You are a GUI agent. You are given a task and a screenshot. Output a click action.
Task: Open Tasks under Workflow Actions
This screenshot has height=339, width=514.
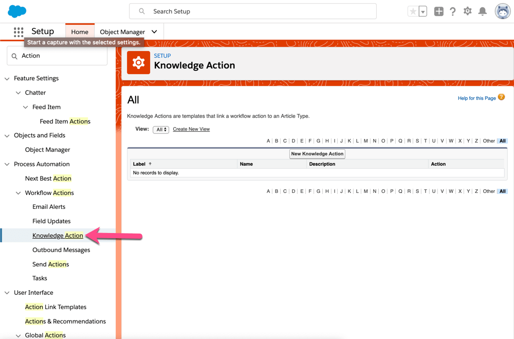40,278
